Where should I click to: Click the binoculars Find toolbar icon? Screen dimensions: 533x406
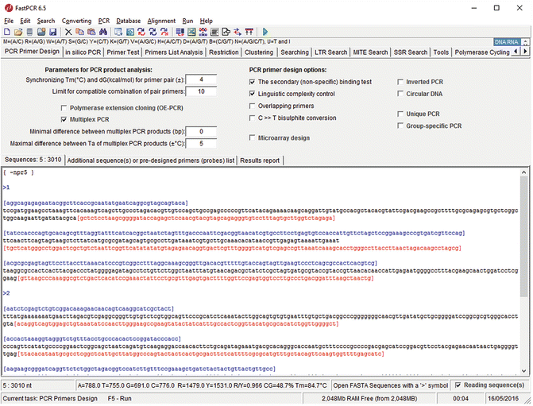click(103, 32)
